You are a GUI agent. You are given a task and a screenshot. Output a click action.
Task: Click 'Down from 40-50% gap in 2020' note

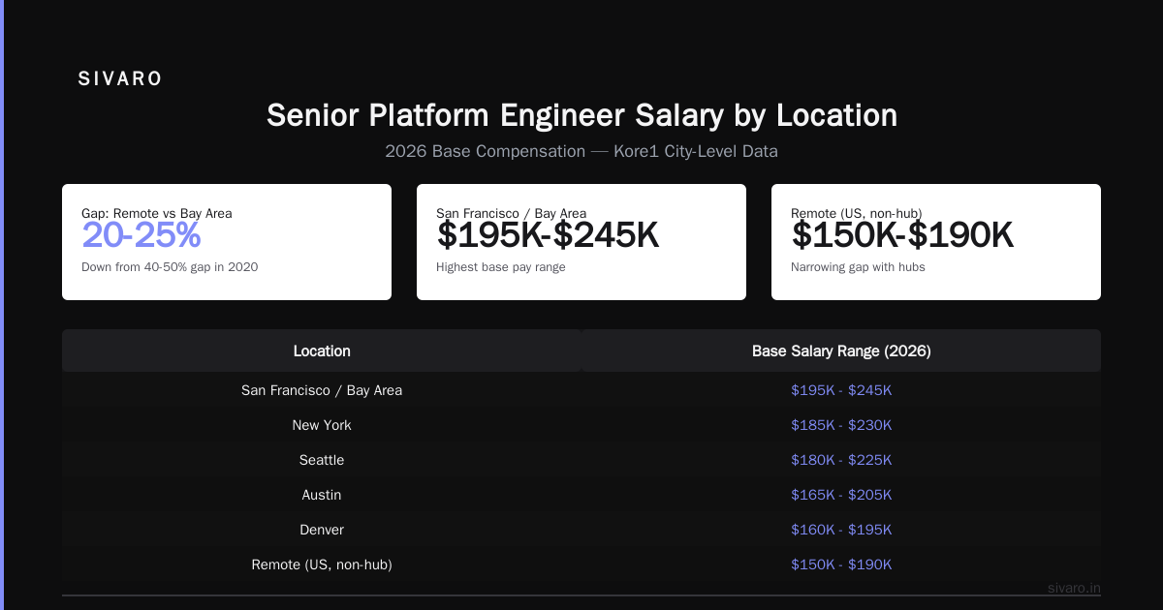(170, 266)
